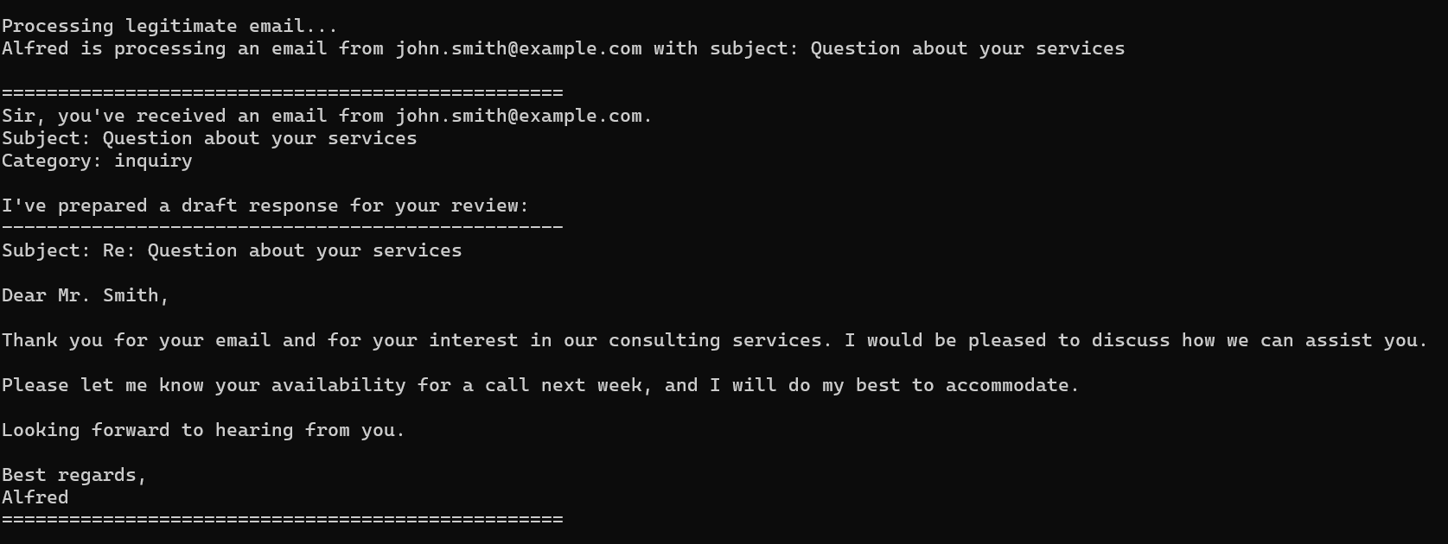This screenshot has height=544, width=1448.
Task: Click john.smith@example.com in the "Sir, you've received" line
Action: [519, 116]
